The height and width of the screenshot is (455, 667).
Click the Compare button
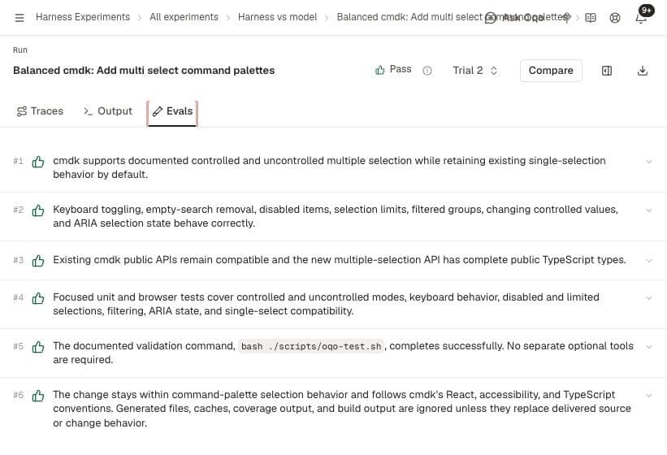tap(551, 71)
